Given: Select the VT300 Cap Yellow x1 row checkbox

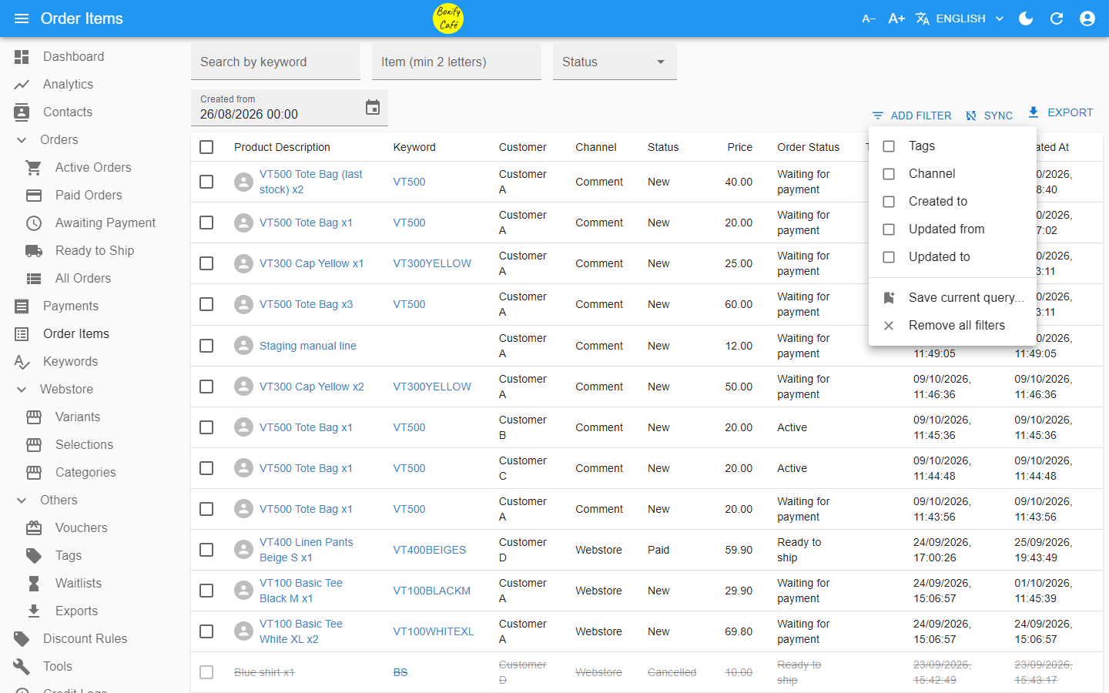Looking at the screenshot, I should point(206,263).
